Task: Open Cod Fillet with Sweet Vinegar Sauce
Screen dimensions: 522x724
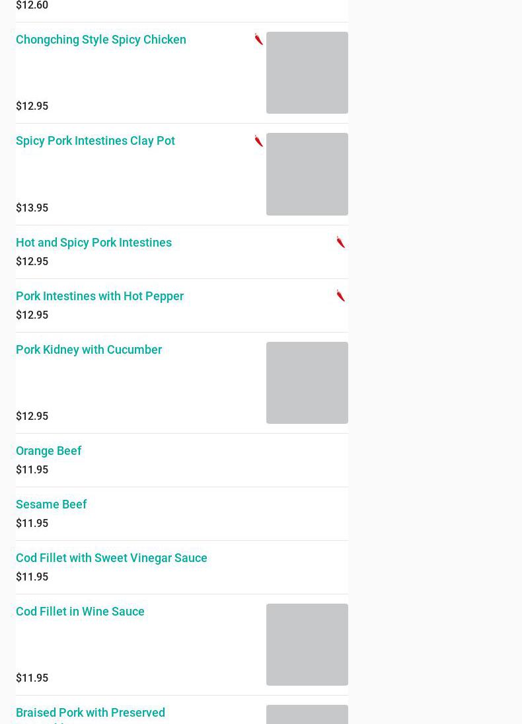Action: (112, 558)
